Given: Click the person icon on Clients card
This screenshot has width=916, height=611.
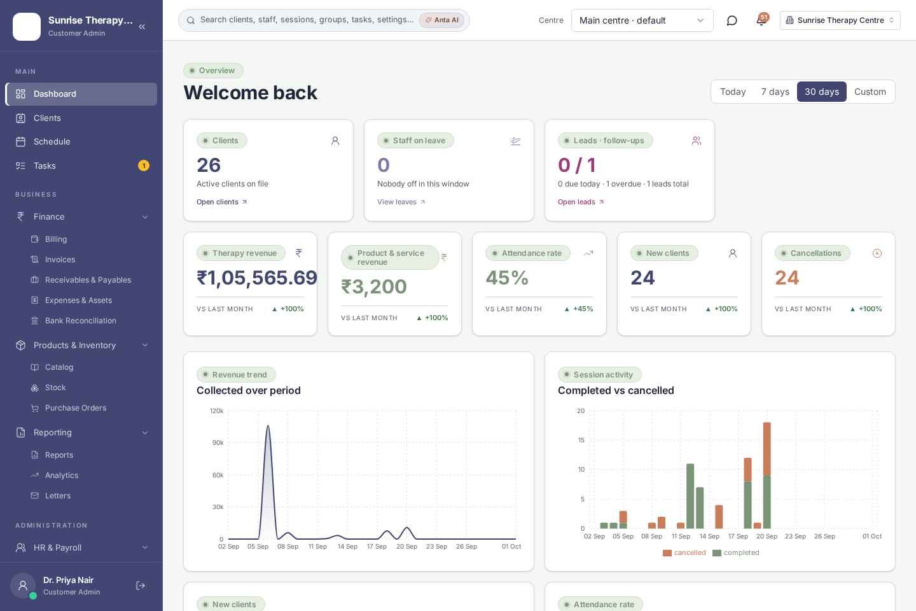Looking at the screenshot, I should click(335, 141).
